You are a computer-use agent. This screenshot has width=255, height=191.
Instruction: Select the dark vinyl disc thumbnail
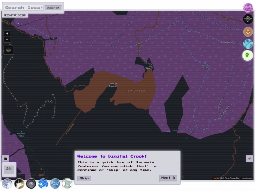(x=31, y=183)
